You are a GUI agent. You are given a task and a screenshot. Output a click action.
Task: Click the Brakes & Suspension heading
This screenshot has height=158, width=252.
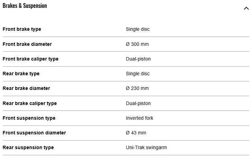25,6
